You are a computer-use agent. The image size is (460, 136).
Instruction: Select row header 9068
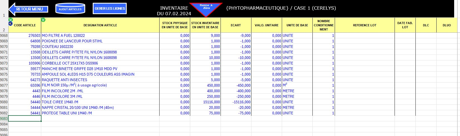4,35
